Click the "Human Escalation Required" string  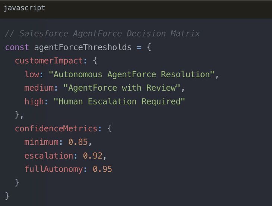coord(119,102)
